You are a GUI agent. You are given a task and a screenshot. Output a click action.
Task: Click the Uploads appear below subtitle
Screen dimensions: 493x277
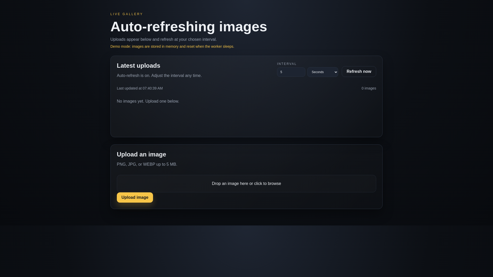click(164, 39)
